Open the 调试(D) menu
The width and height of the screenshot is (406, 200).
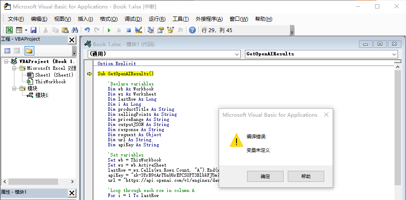[x=133, y=19]
